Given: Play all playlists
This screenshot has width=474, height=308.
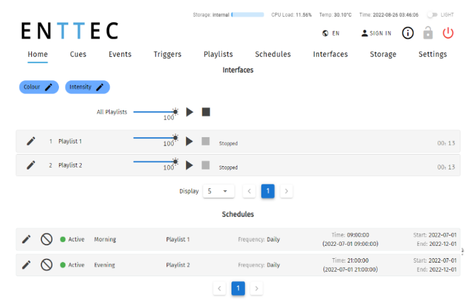Looking at the screenshot, I should 189,112.
